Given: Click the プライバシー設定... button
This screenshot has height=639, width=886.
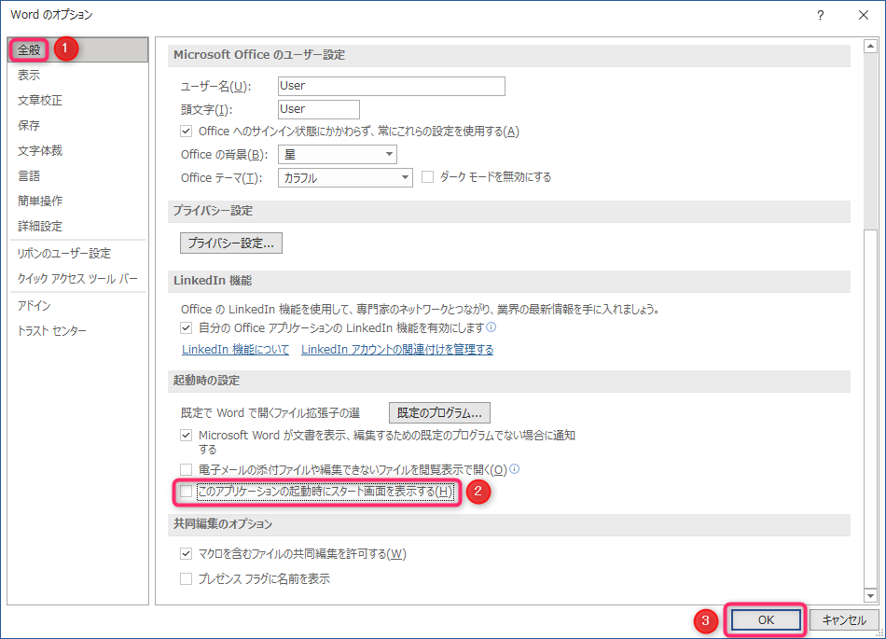Looking at the screenshot, I should [231, 243].
